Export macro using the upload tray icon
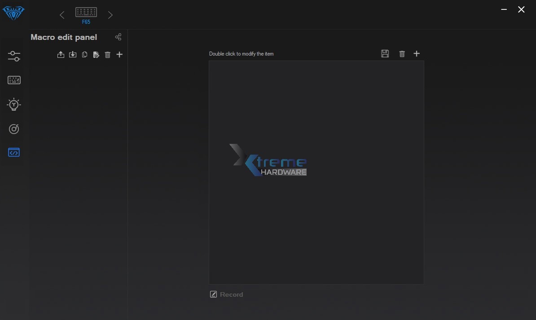The height and width of the screenshot is (320, 536). click(61, 55)
